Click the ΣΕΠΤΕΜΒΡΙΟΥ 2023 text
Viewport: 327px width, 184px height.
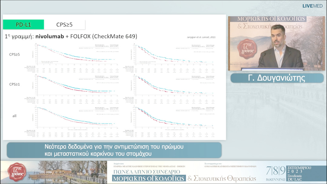tap(299, 169)
